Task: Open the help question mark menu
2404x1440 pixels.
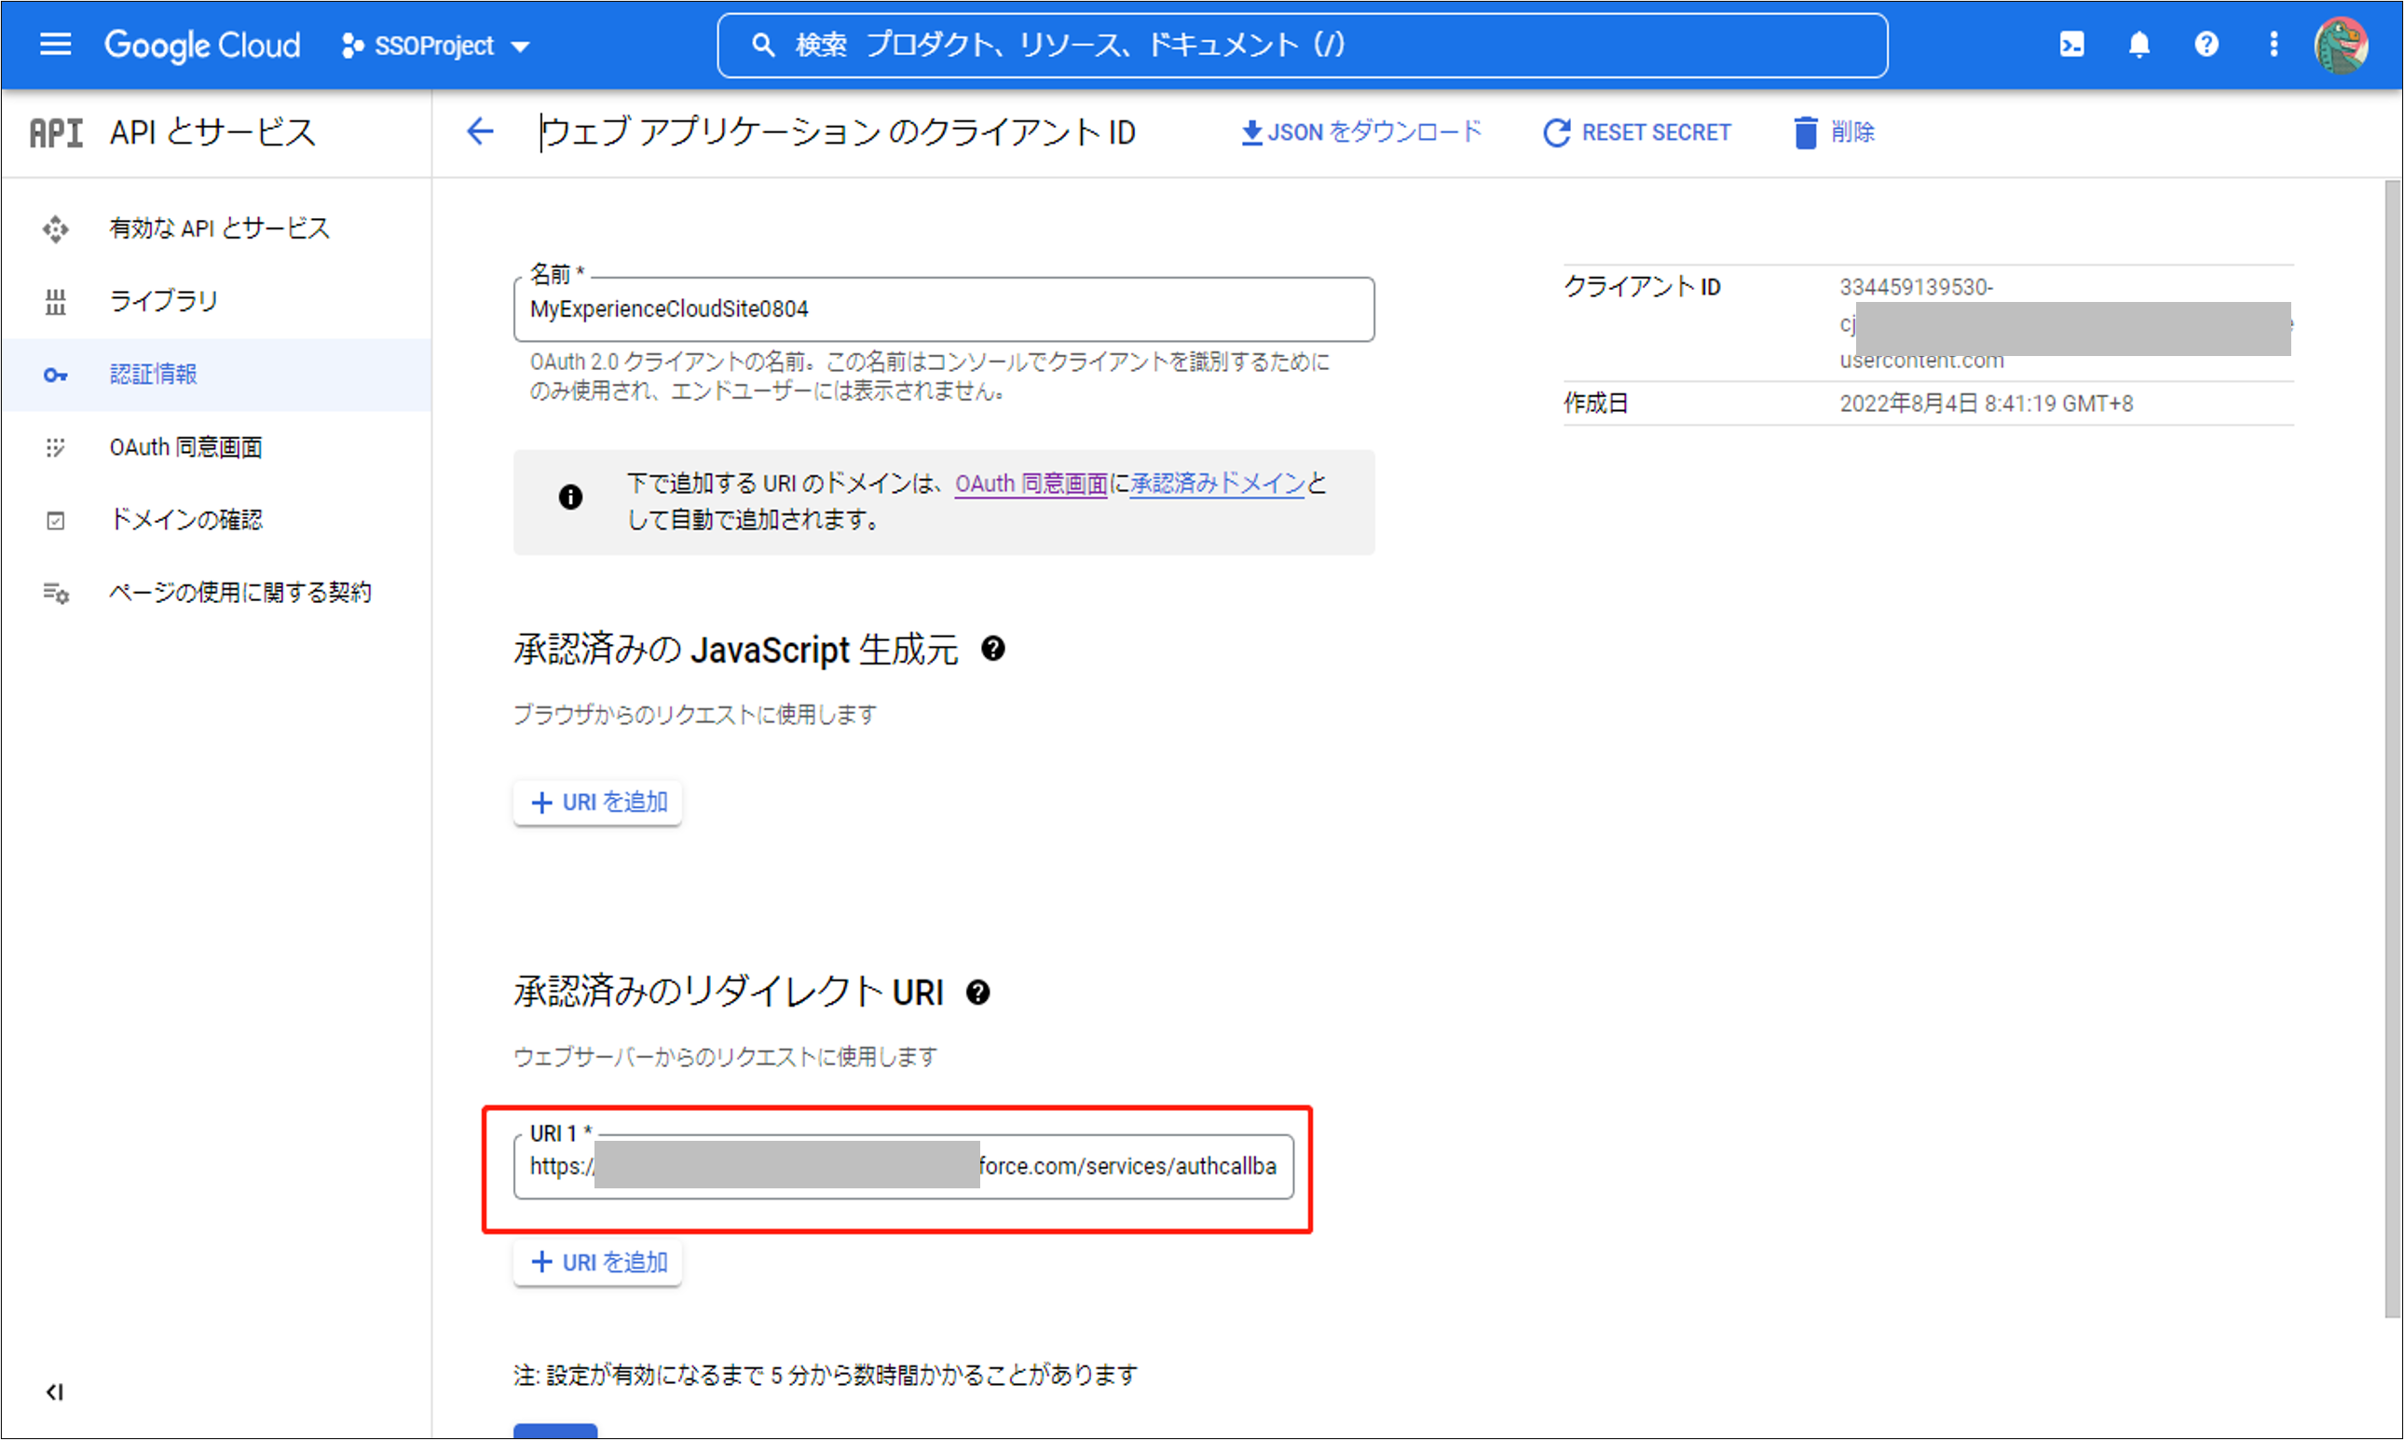Action: [x=2206, y=45]
